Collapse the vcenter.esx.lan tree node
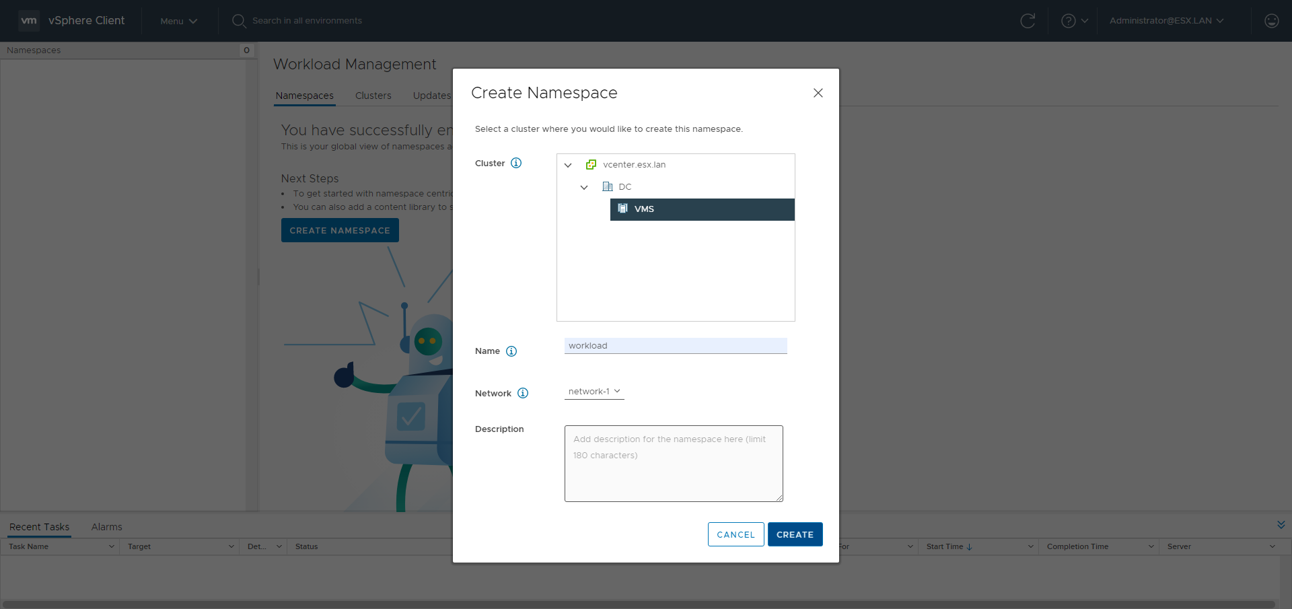 pos(568,165)
